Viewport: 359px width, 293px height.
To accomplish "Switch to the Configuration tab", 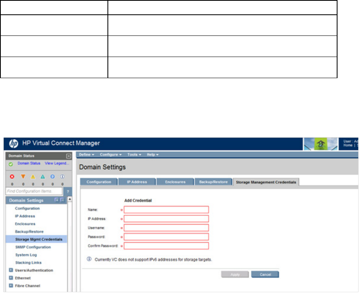I will pyautogui.click(x=99, y=182).
